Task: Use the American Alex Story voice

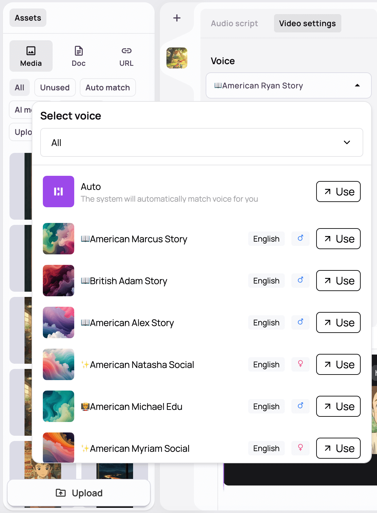Action: (x=338, y=322)
